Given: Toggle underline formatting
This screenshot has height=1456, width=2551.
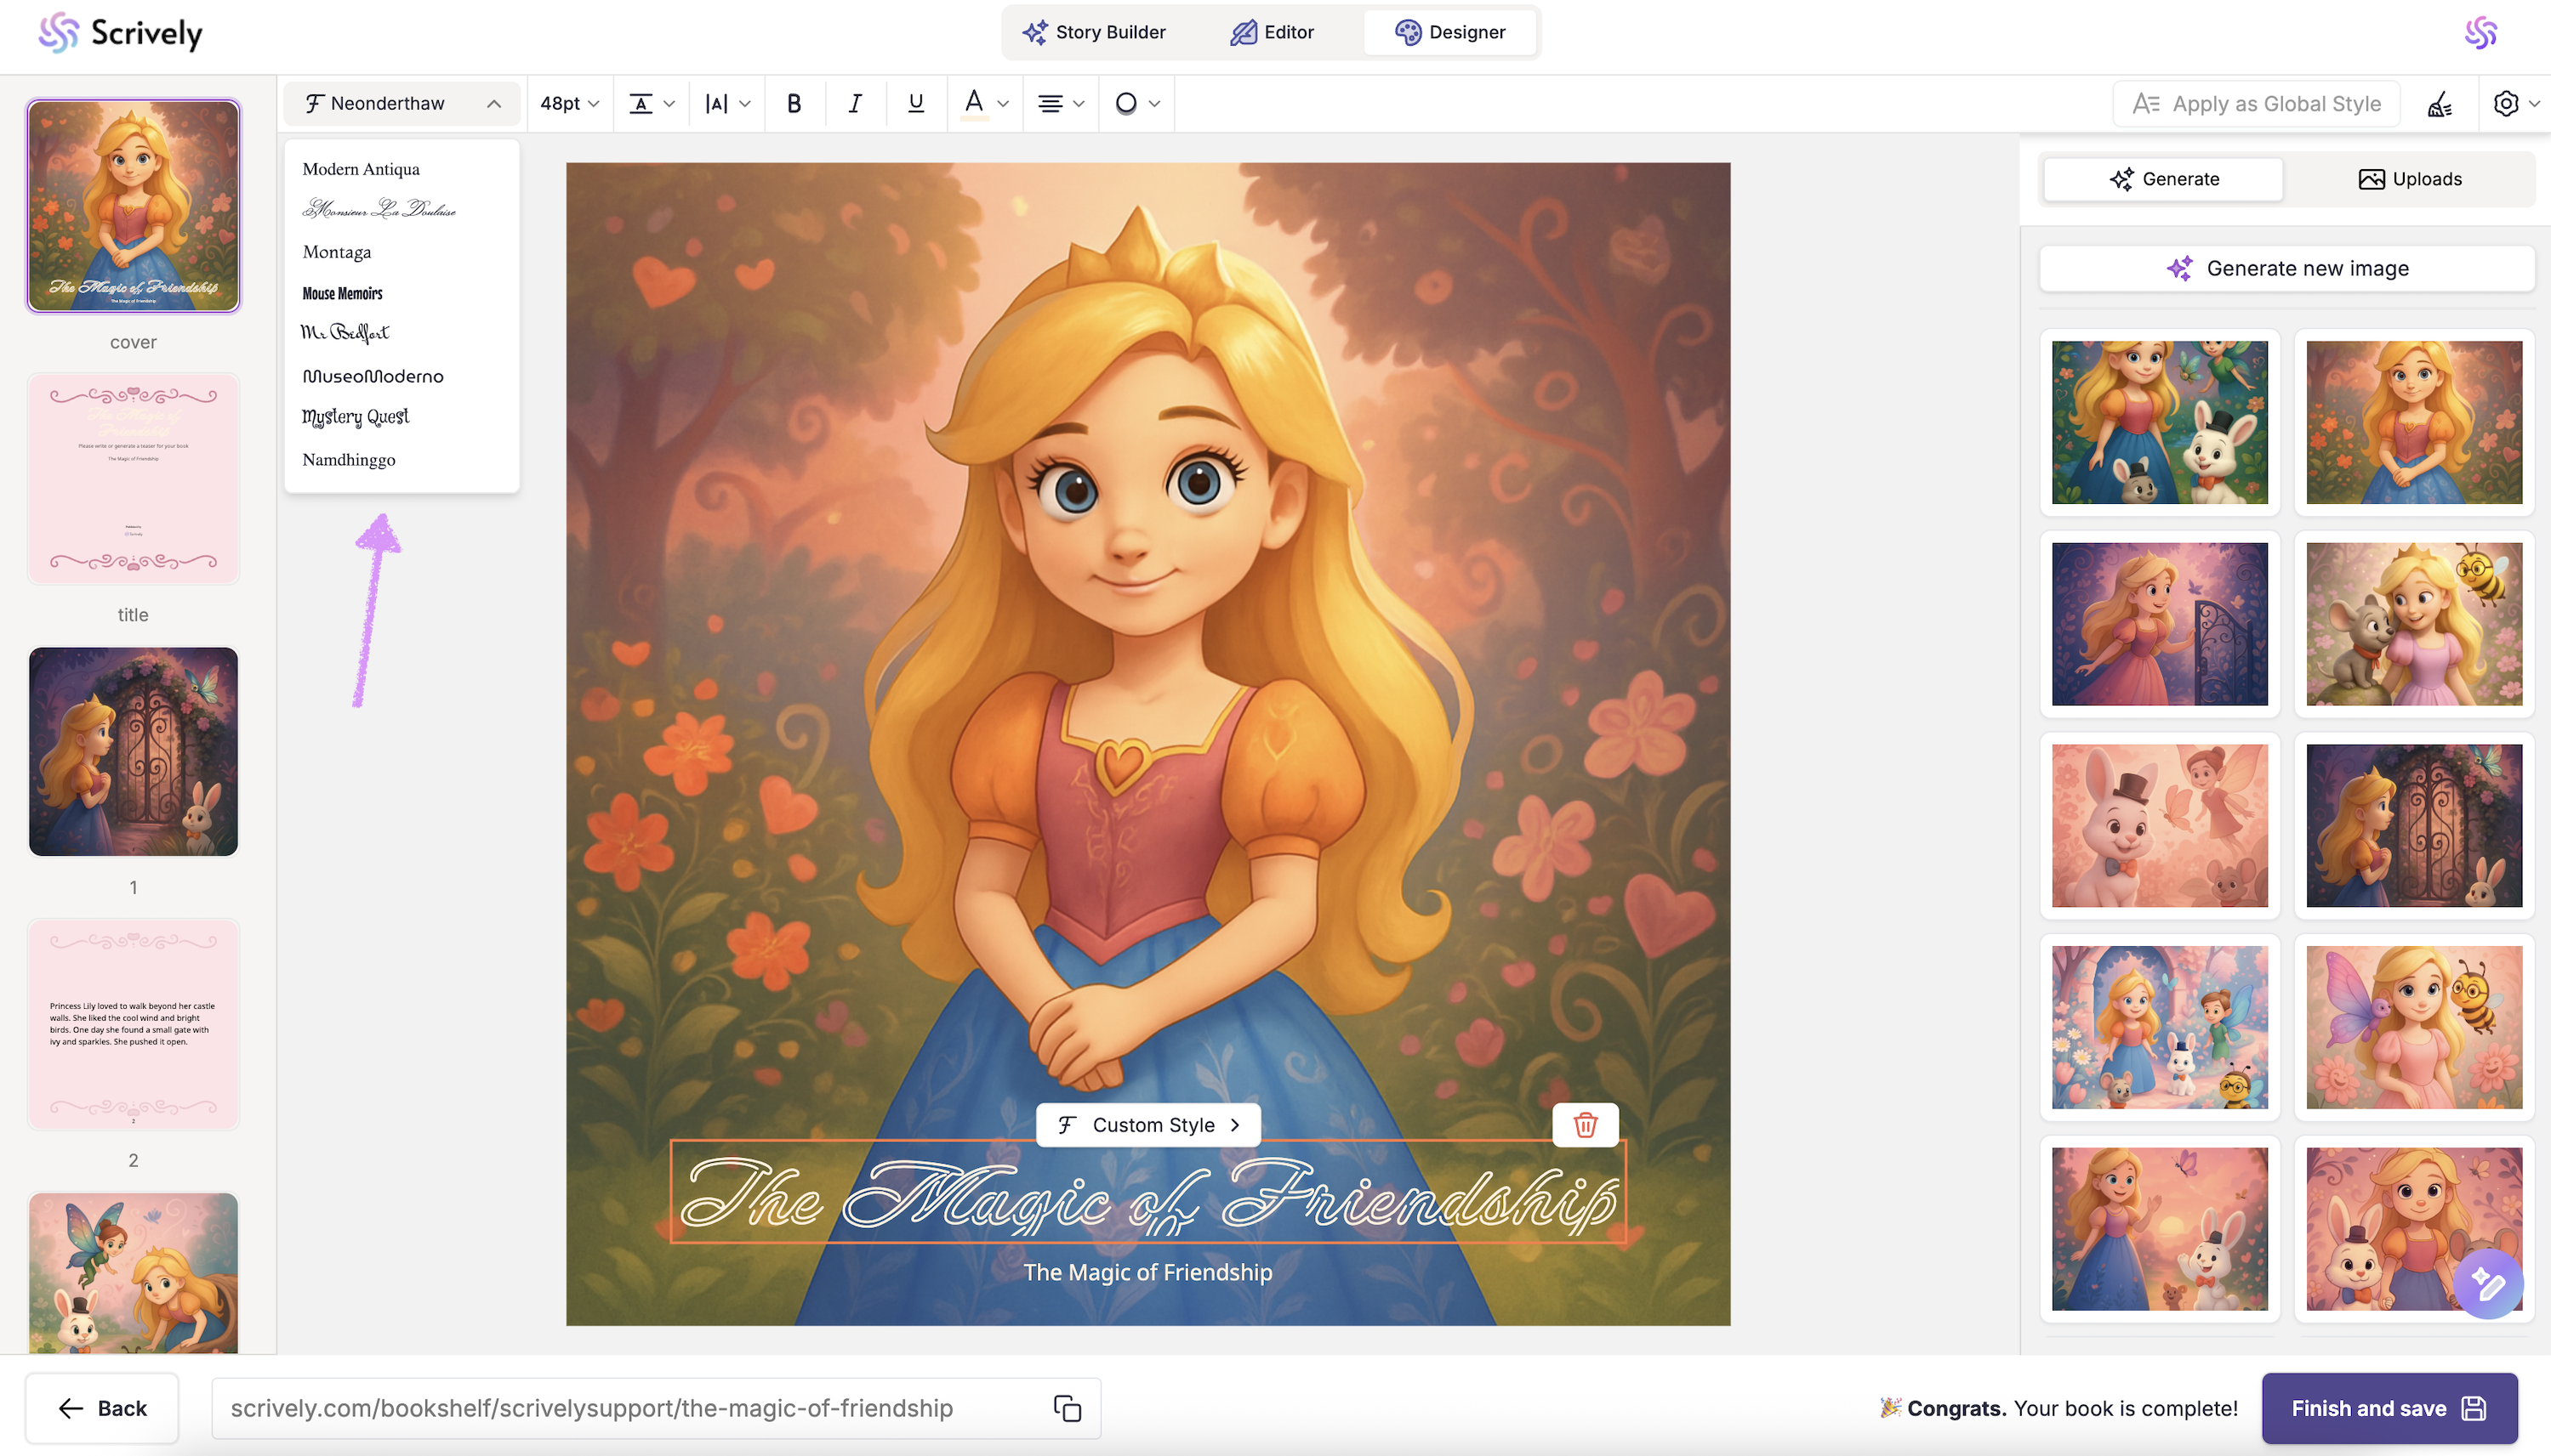Looking at the screenshot, I should pos(914,103).
